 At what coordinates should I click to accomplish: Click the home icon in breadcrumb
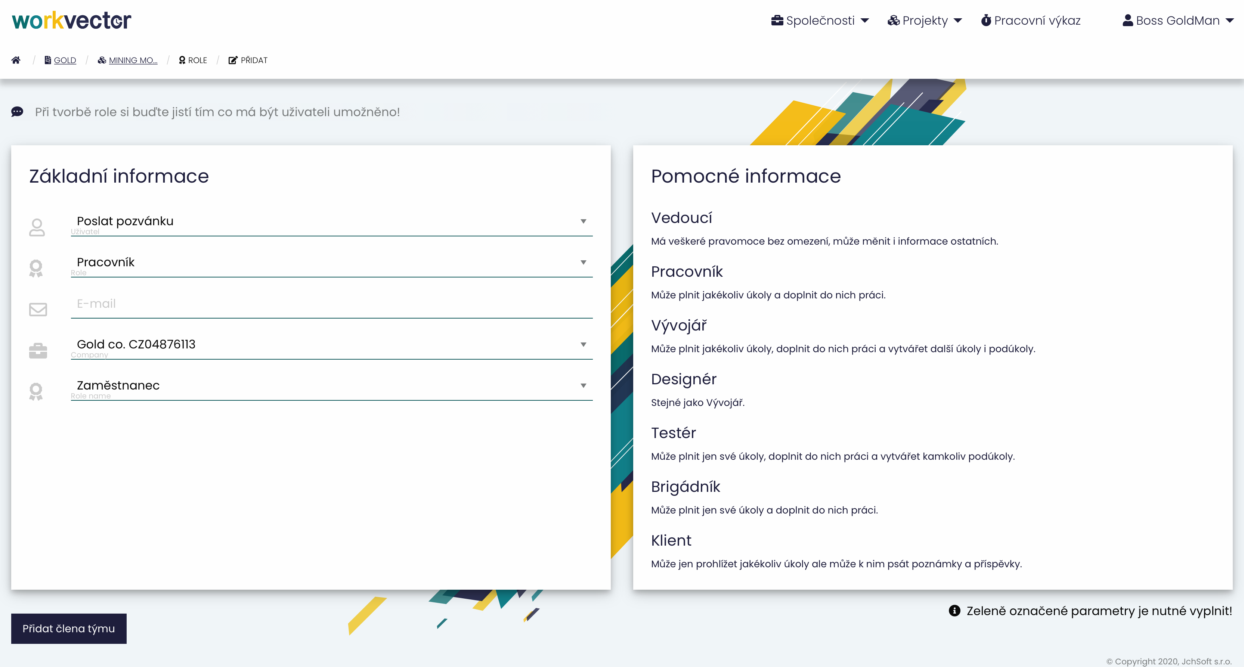16,60
